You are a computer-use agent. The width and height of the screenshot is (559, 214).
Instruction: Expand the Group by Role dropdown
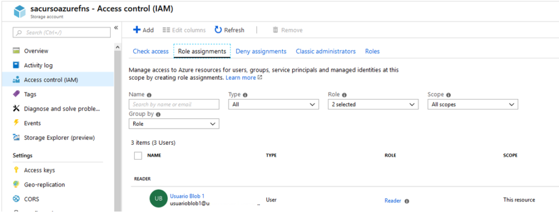(x=174, y=124)
